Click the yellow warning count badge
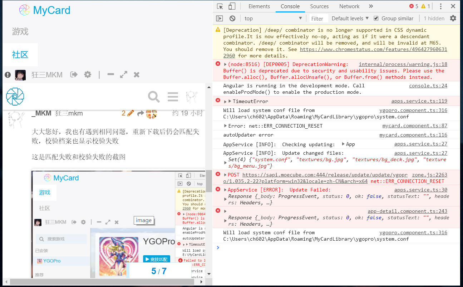 click(x=425, y=6)
